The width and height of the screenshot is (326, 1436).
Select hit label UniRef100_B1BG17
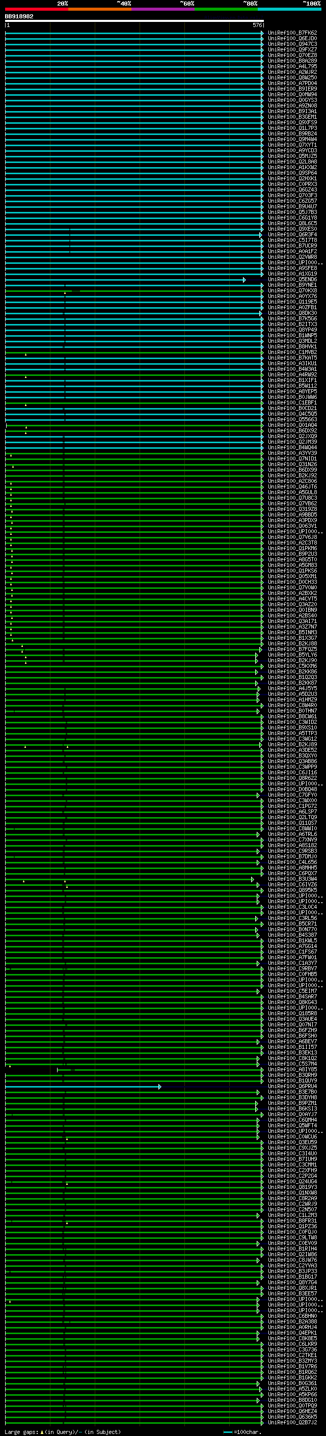(x=292, y=1277)
